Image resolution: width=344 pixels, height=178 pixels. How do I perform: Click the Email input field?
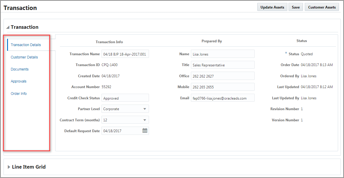[x=223, y=98]
